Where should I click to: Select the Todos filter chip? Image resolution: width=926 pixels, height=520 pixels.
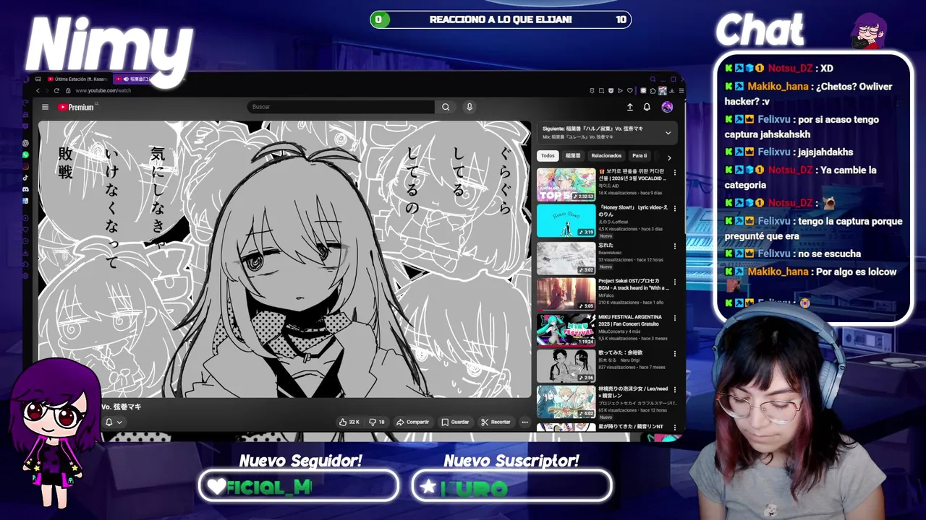548,156
